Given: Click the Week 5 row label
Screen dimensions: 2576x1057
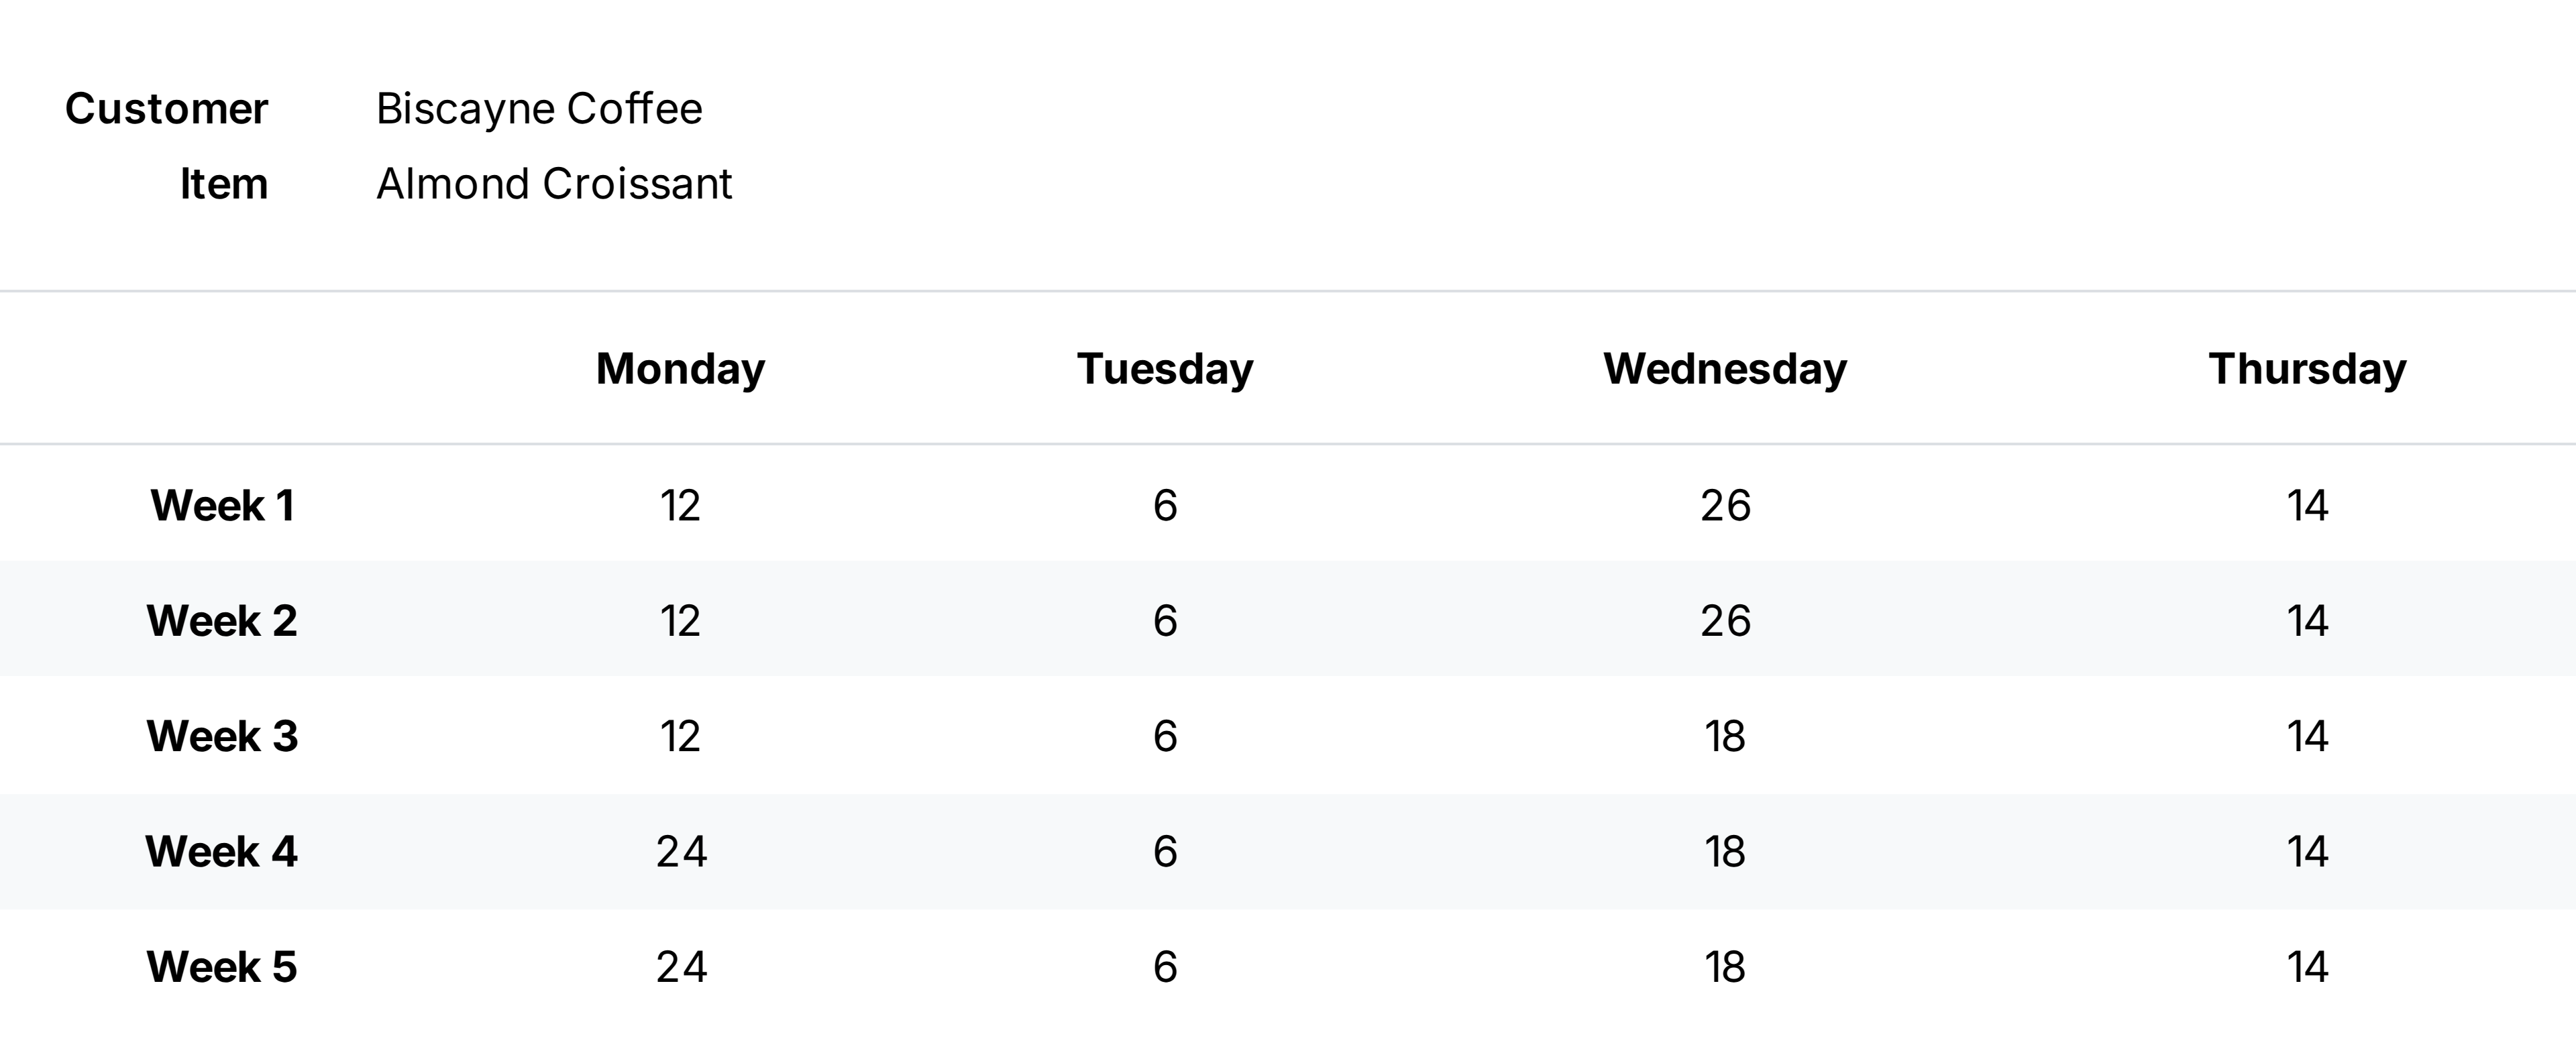Looking at the screenshot, I should pos(222,967).
